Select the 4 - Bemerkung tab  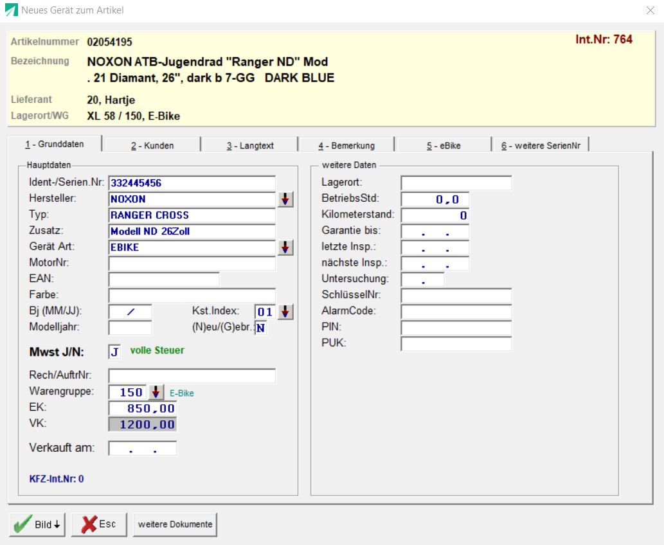pos(346,146)
